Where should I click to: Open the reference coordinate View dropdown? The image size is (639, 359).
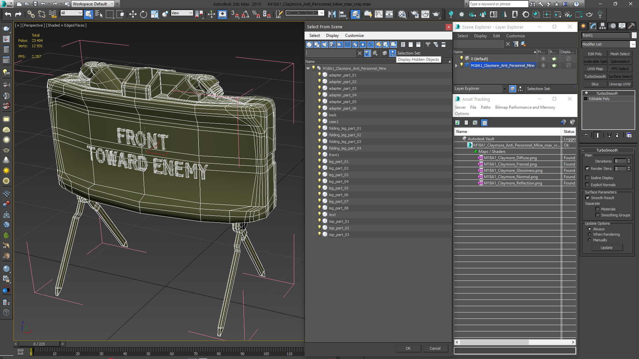[x=182, y=13]
